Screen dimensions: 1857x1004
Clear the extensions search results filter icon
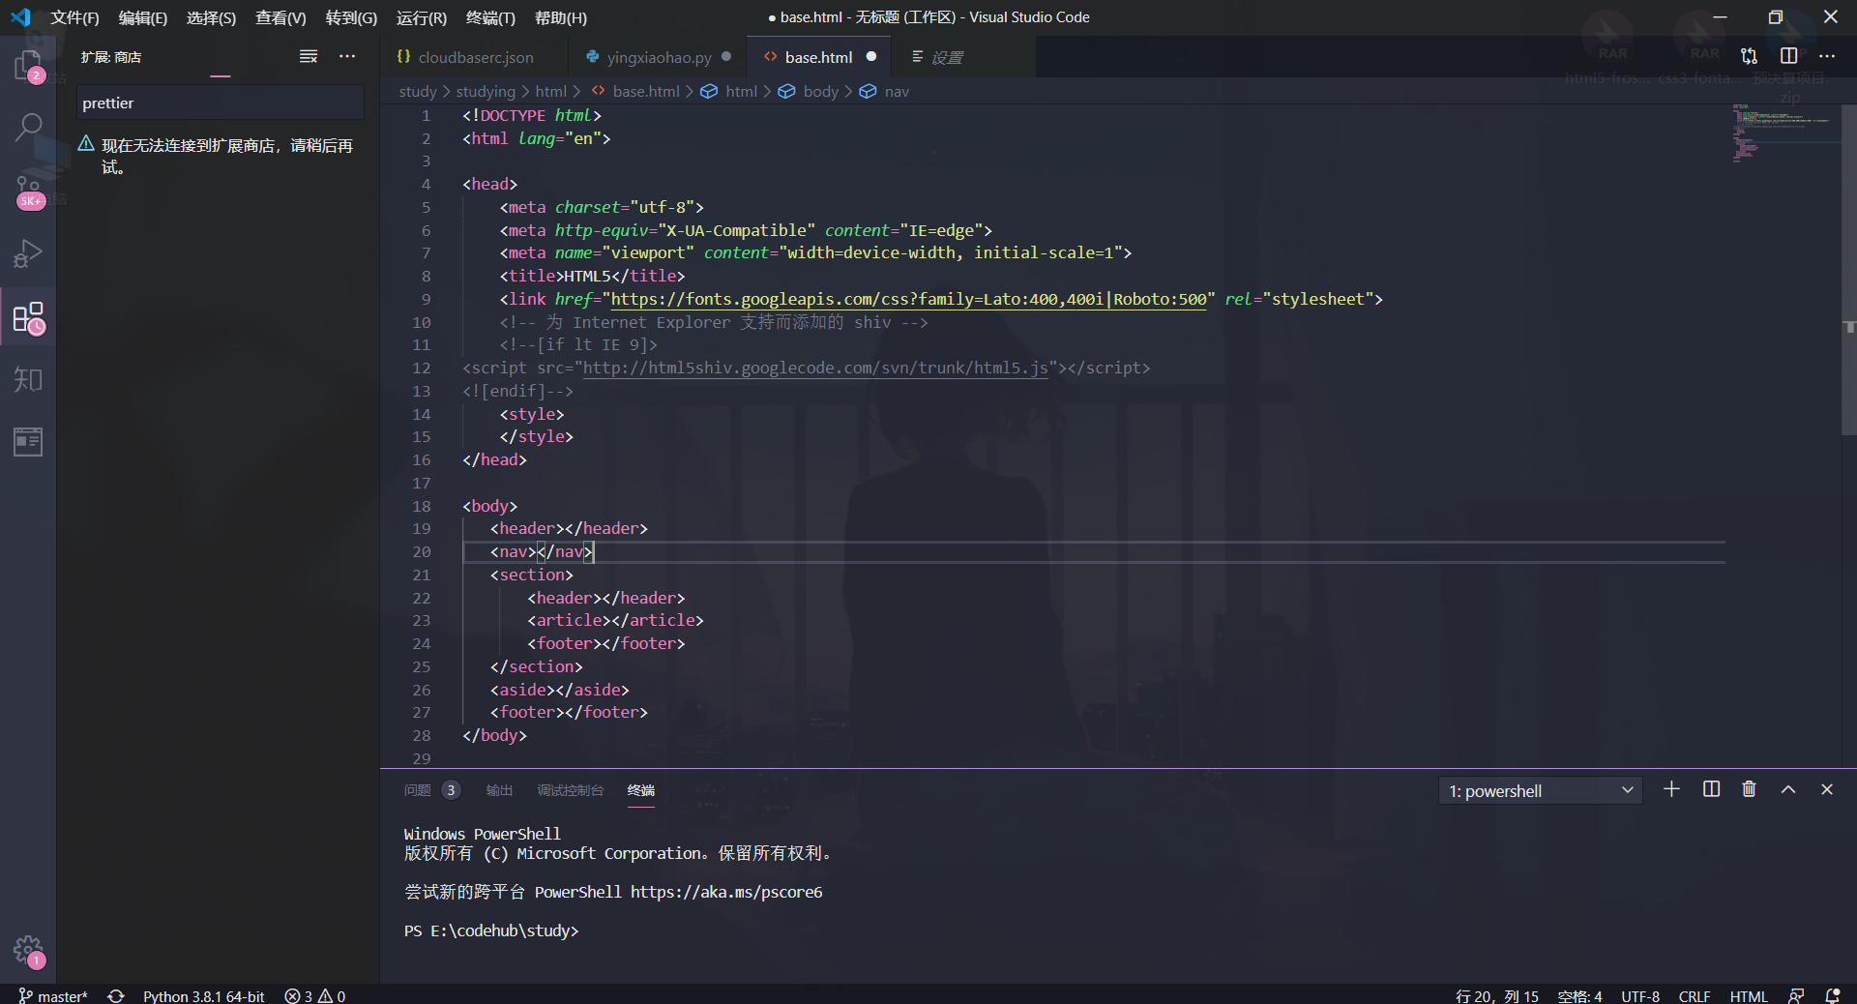[x=309, y=57]
